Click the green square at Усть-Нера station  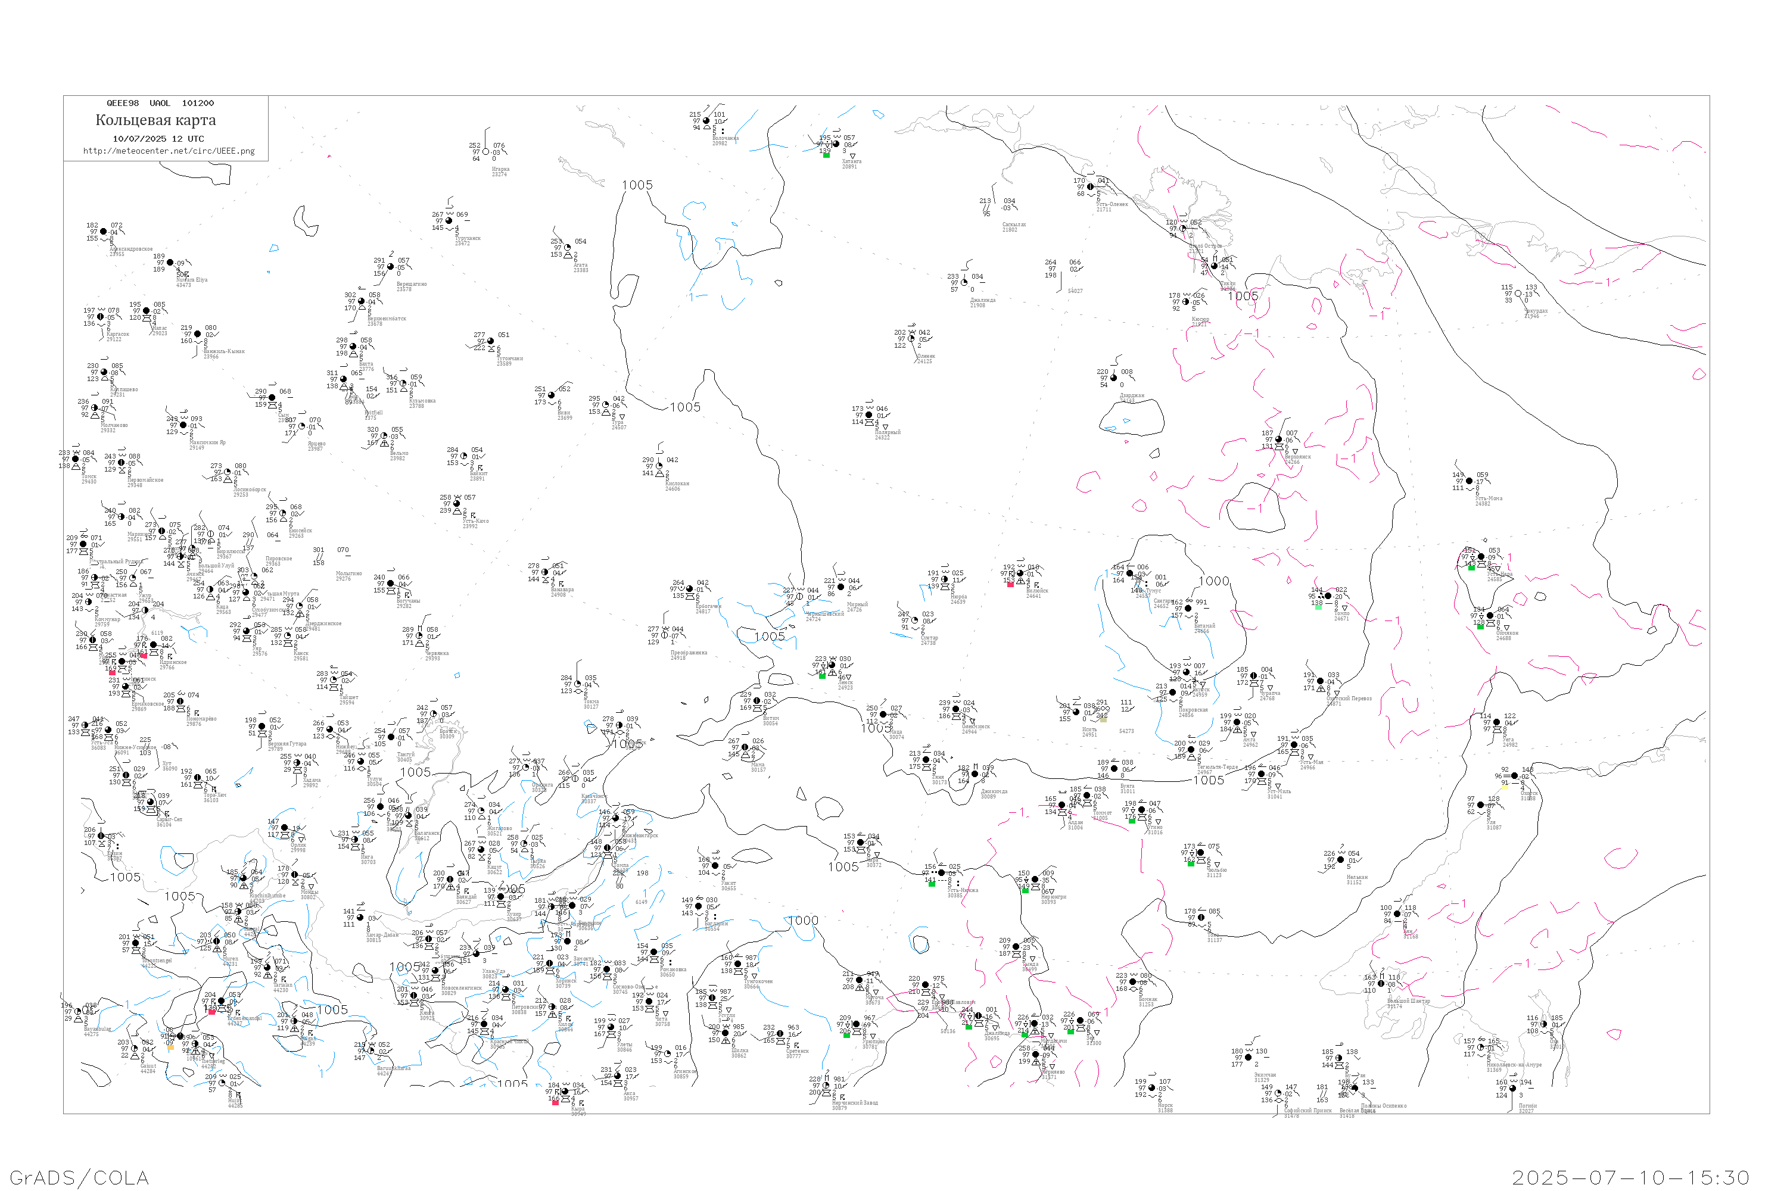click(x=1472, y=568)
